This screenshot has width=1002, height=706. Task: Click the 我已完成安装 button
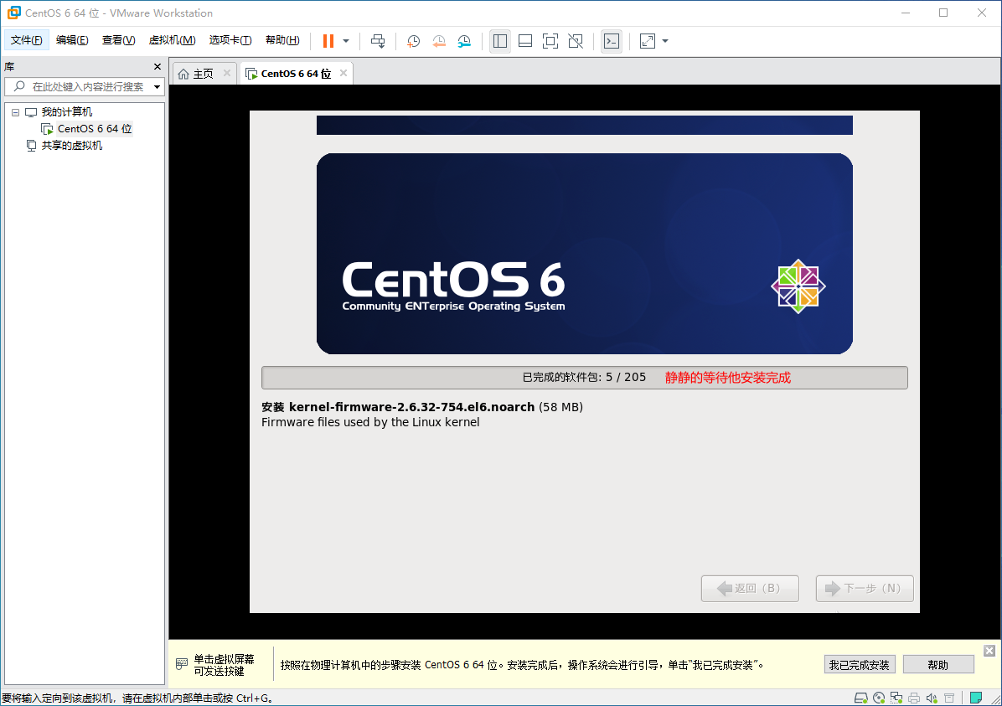click(x=860, y=665)
